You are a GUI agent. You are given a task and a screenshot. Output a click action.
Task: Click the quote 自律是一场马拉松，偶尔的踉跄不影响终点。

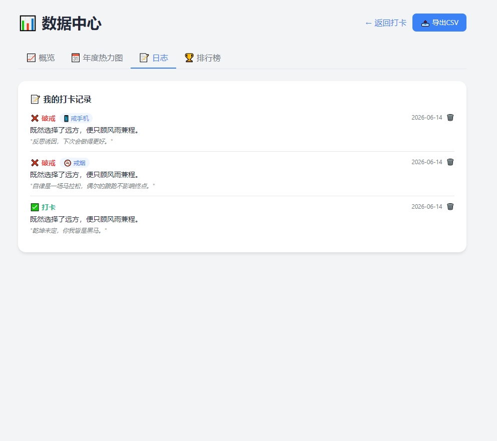93,186
